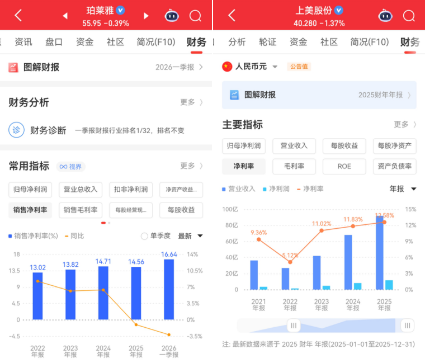Select 扣非净利润 indicator
This screenshot has width=425, height=363.
131,190
